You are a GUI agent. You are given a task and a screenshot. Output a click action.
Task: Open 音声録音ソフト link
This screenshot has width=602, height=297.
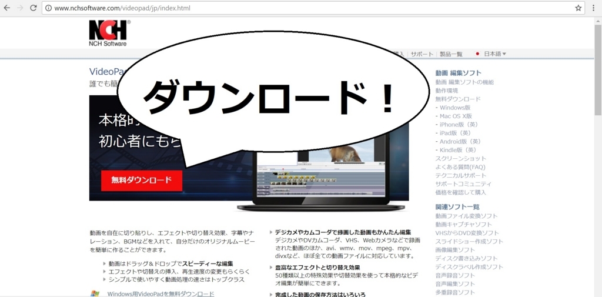coord(455,275)
